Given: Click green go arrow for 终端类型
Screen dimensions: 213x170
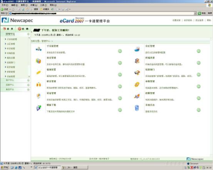Looking at the screenshot, I should click(199, 63).
